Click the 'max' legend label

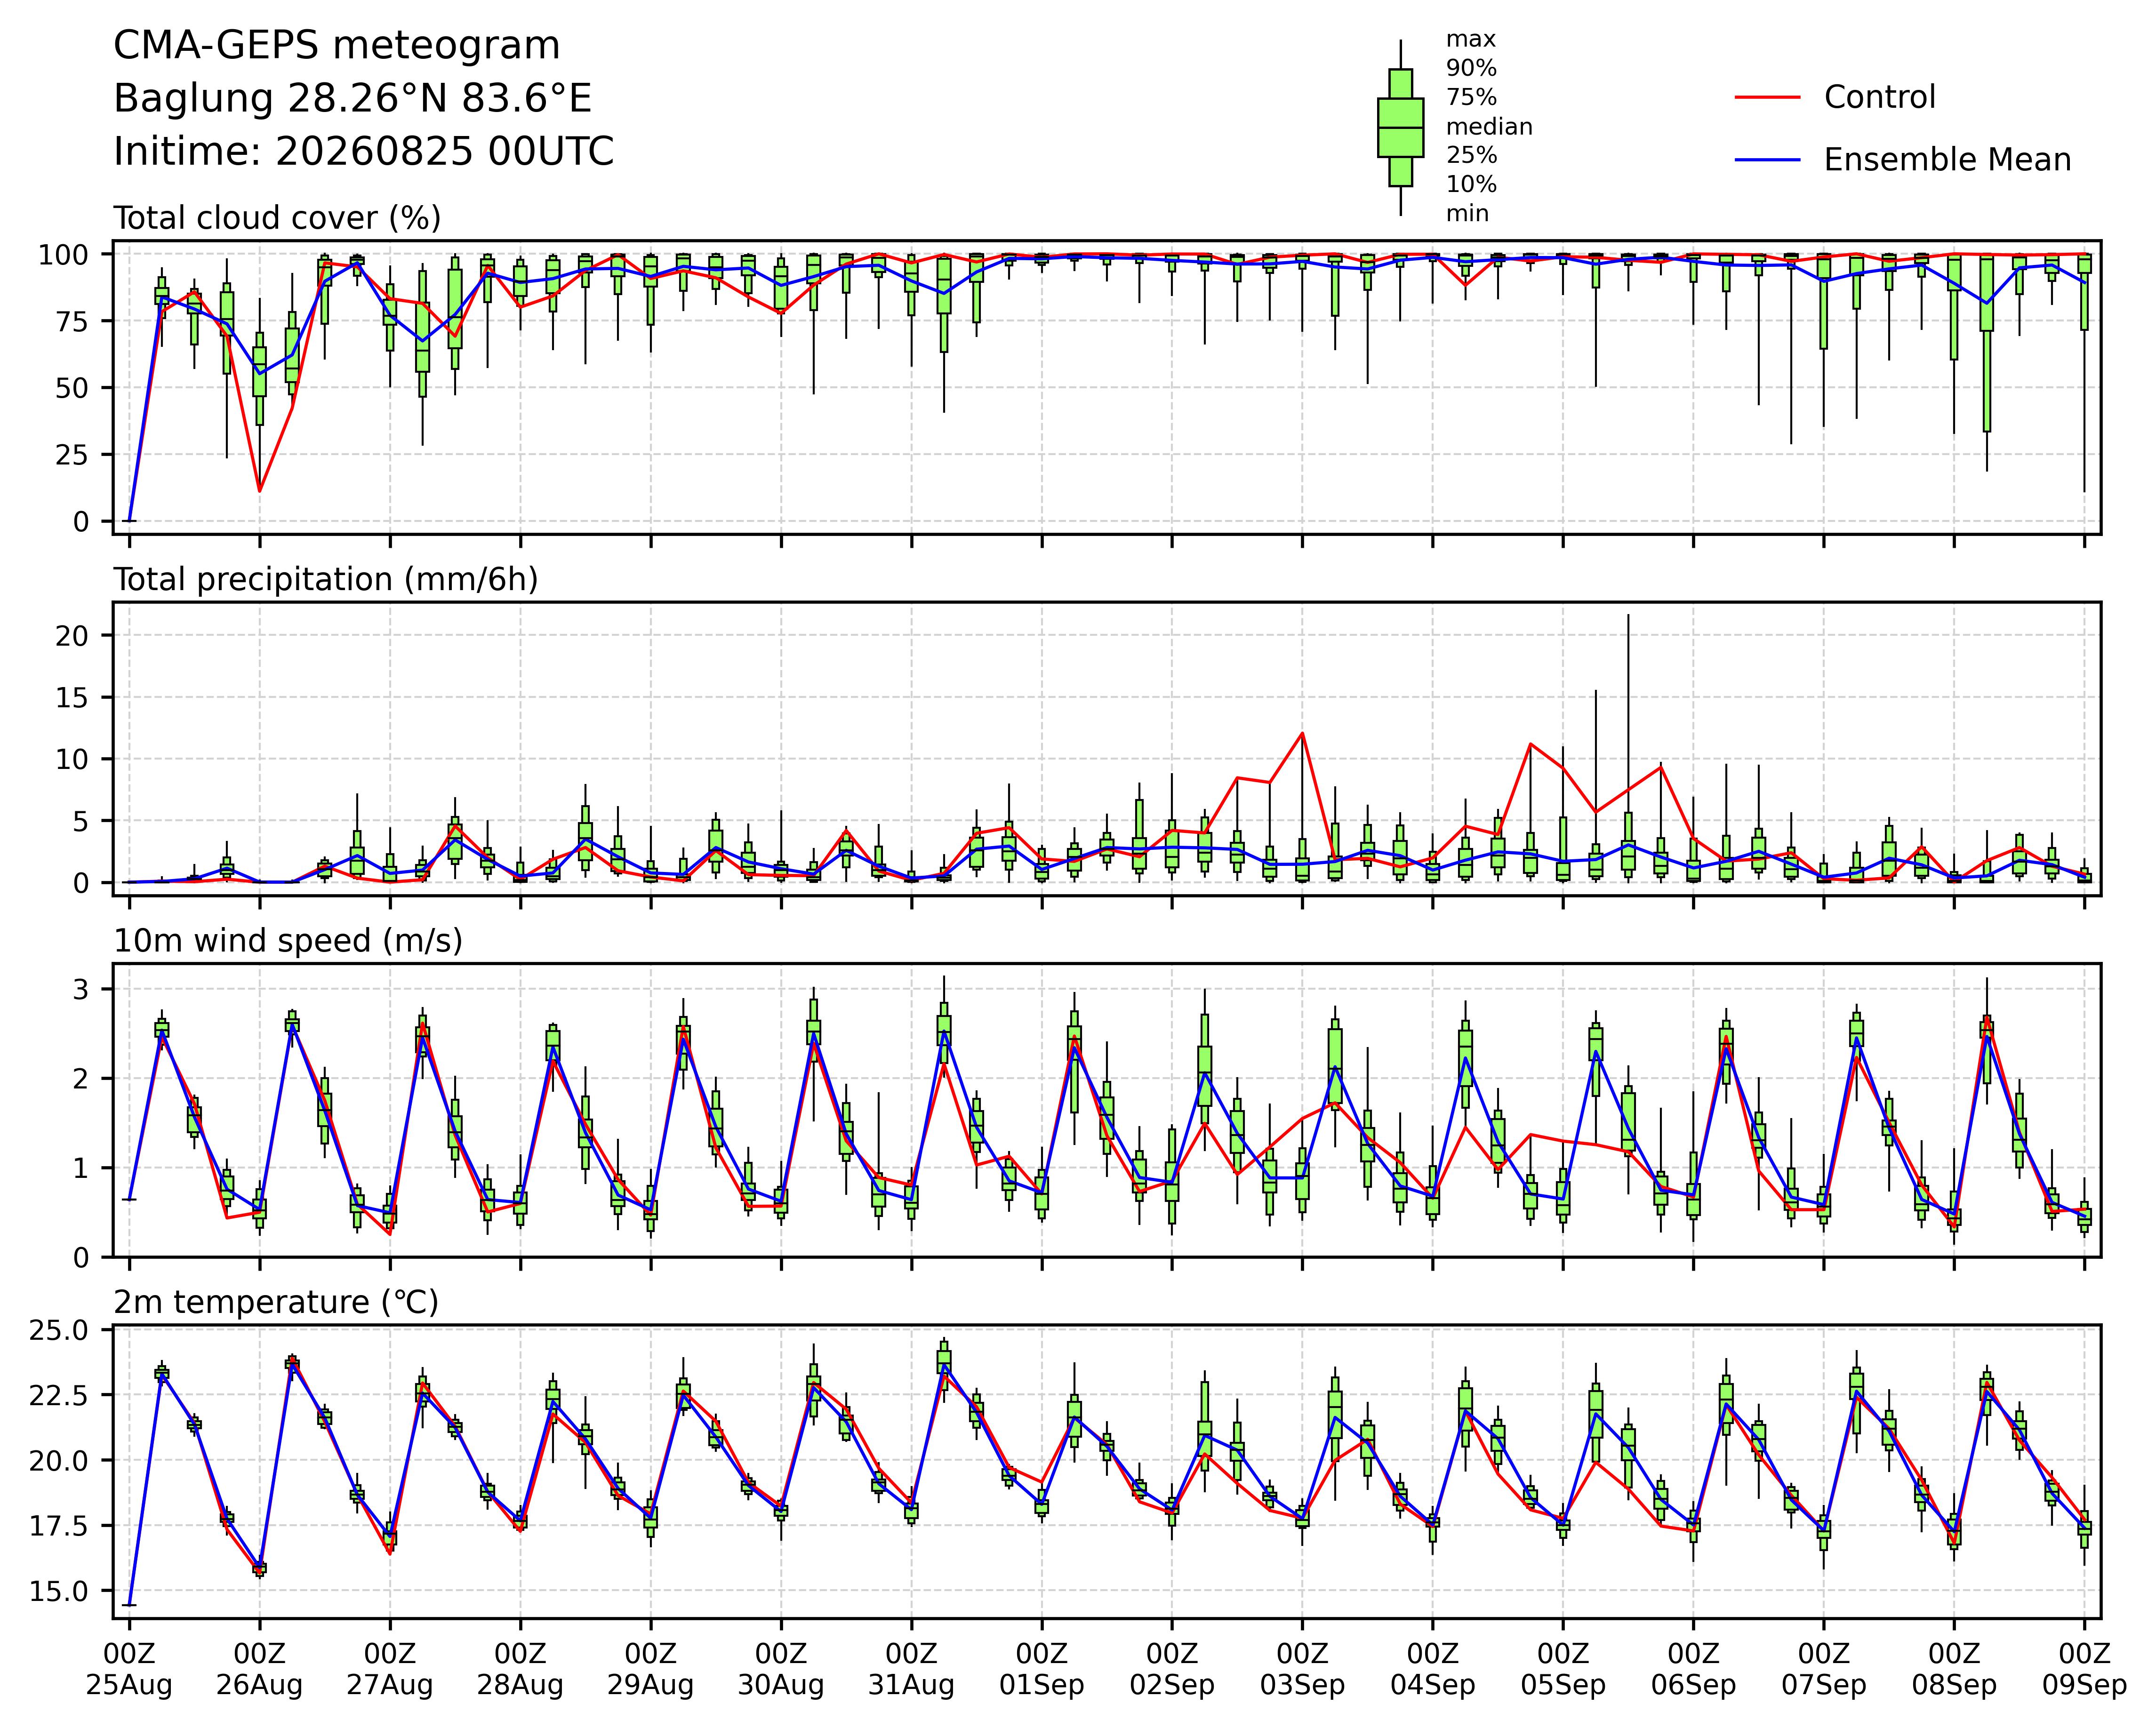tap(1471, 40)
